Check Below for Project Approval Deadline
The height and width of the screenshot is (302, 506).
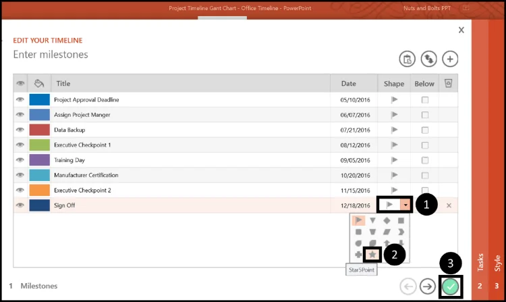point(424,100)
